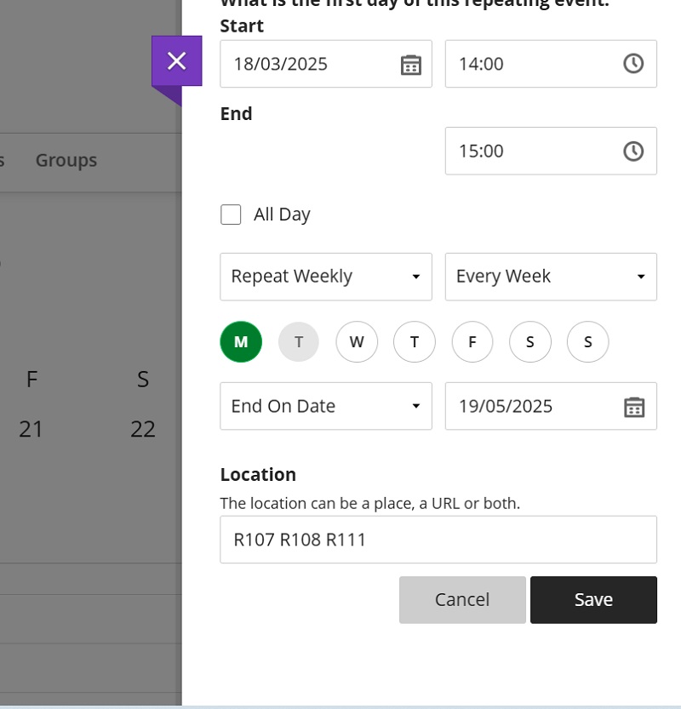The width and height of the screenshot is (681, 709).
Task: Toggle Thursday in the repeat days
Action: coord(415,342)
